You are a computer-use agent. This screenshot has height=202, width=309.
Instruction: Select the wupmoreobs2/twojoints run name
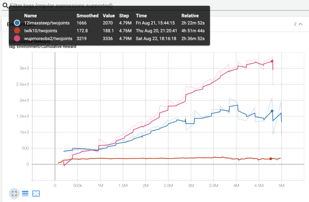[48, 39]
